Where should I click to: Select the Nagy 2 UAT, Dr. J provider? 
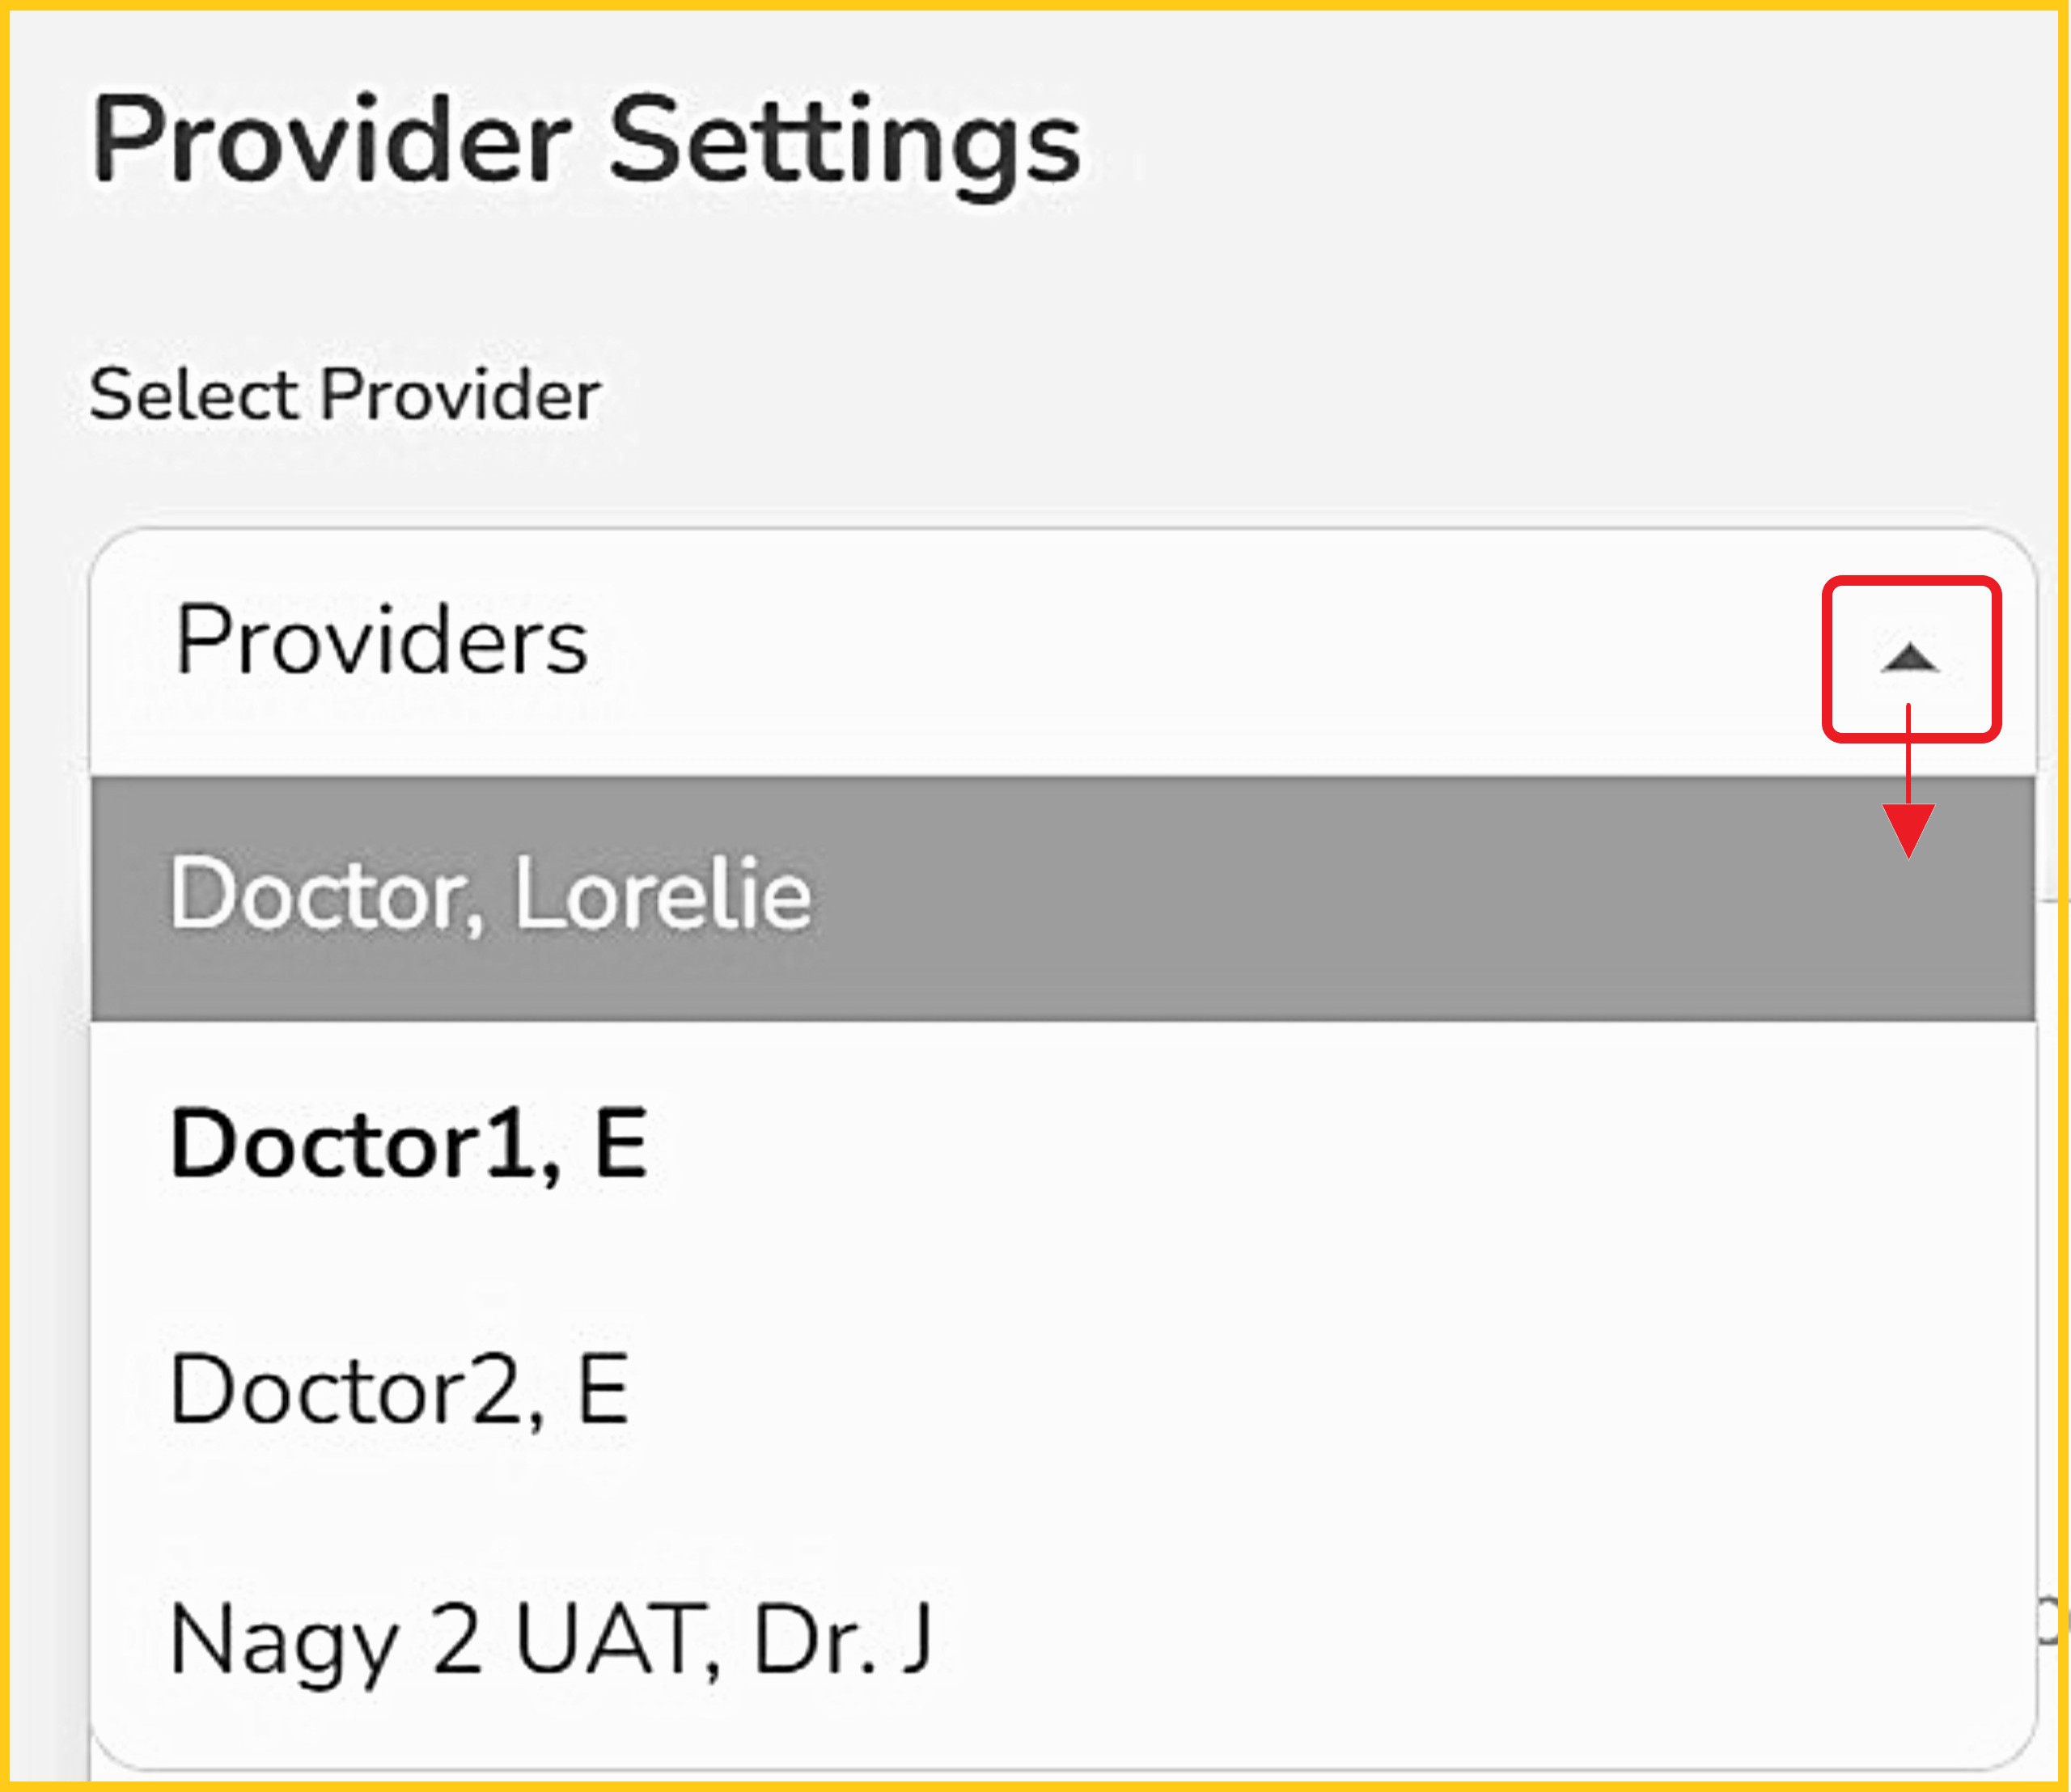pyautogui.click(x=550, y=1640)
